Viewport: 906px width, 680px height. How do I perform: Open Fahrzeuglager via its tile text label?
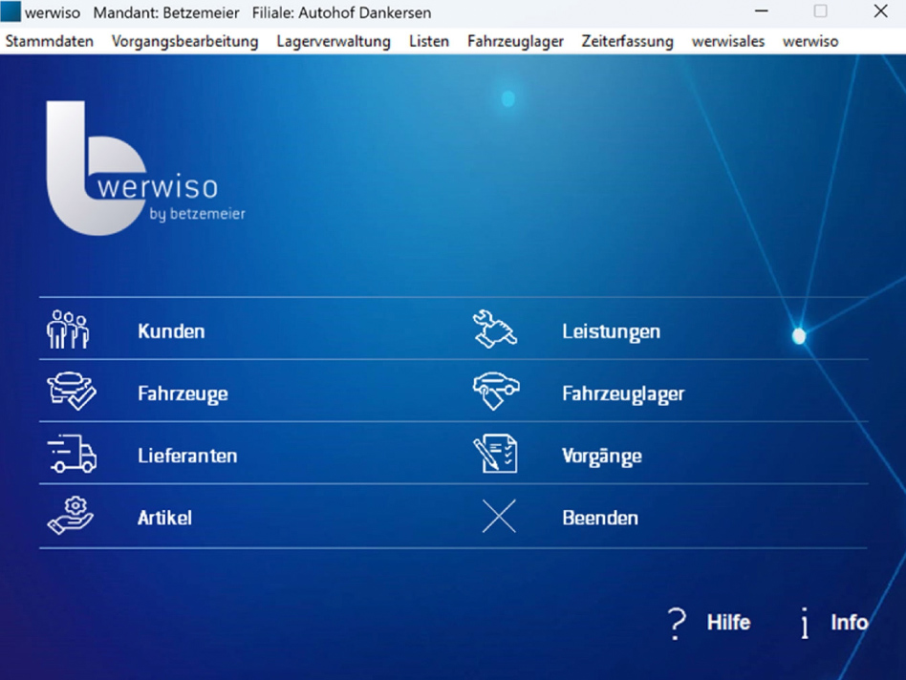coord(623,393)
